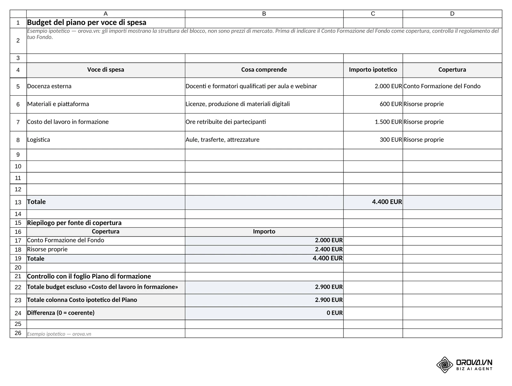Select the '2.400 EUR' cell
Image resolution: width=512 pixels, height=386 pixels.
[x=264, y=249]
